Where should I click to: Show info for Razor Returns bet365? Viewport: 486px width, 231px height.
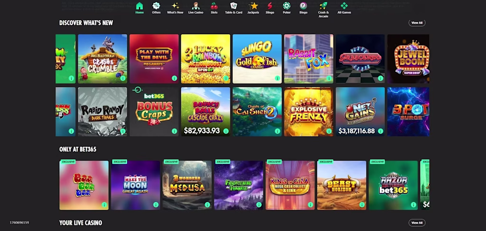pos(413,204)
